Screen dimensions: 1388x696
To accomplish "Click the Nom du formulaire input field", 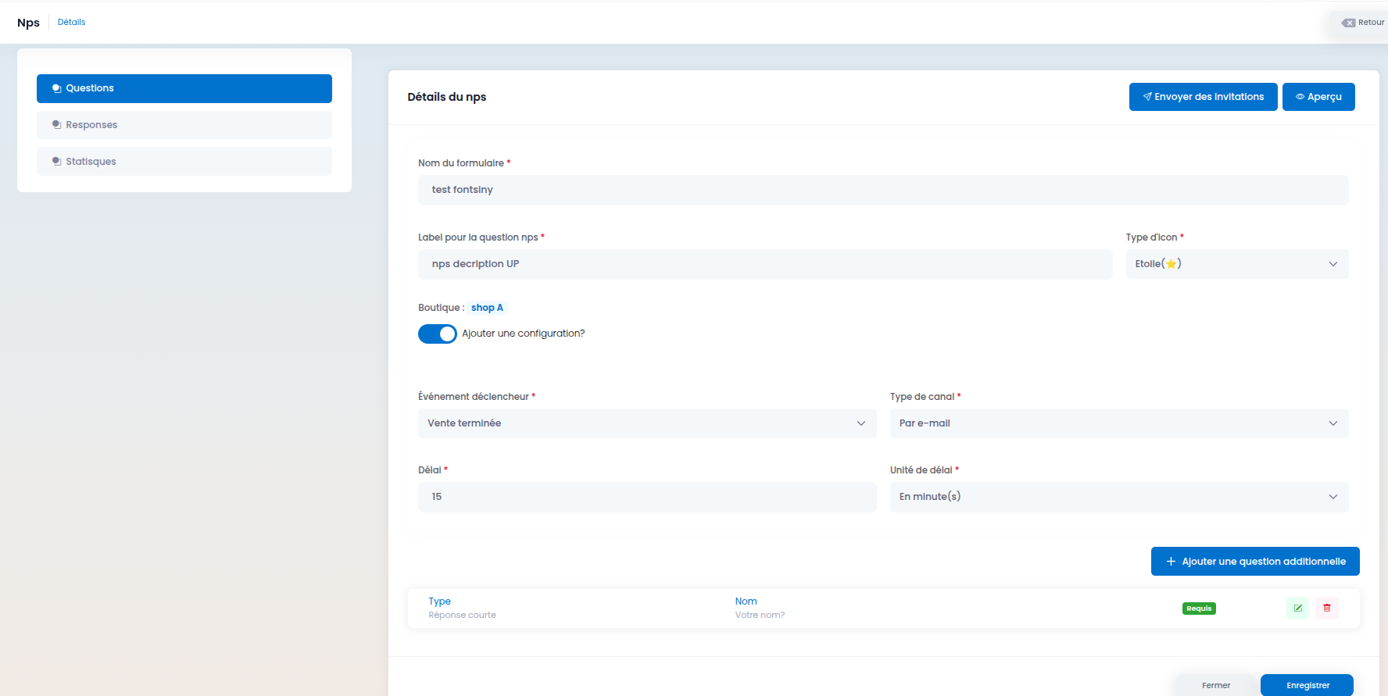I will coord(883,190).
